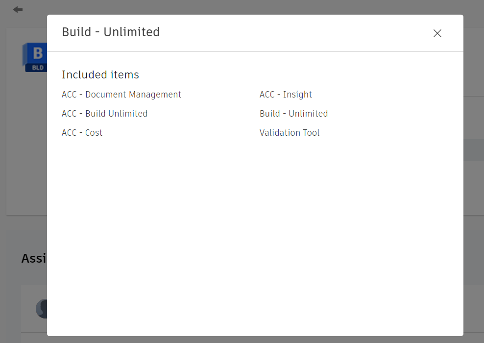This screenshot has width=484, height=343.
Task: Close the Build - Unlimited dialog
Action: click(437, 33)
